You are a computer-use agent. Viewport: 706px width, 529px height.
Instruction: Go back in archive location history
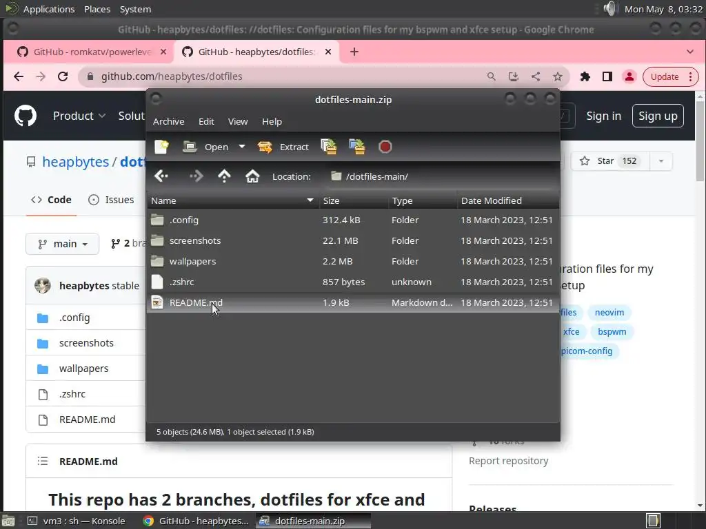click(161, 176)
